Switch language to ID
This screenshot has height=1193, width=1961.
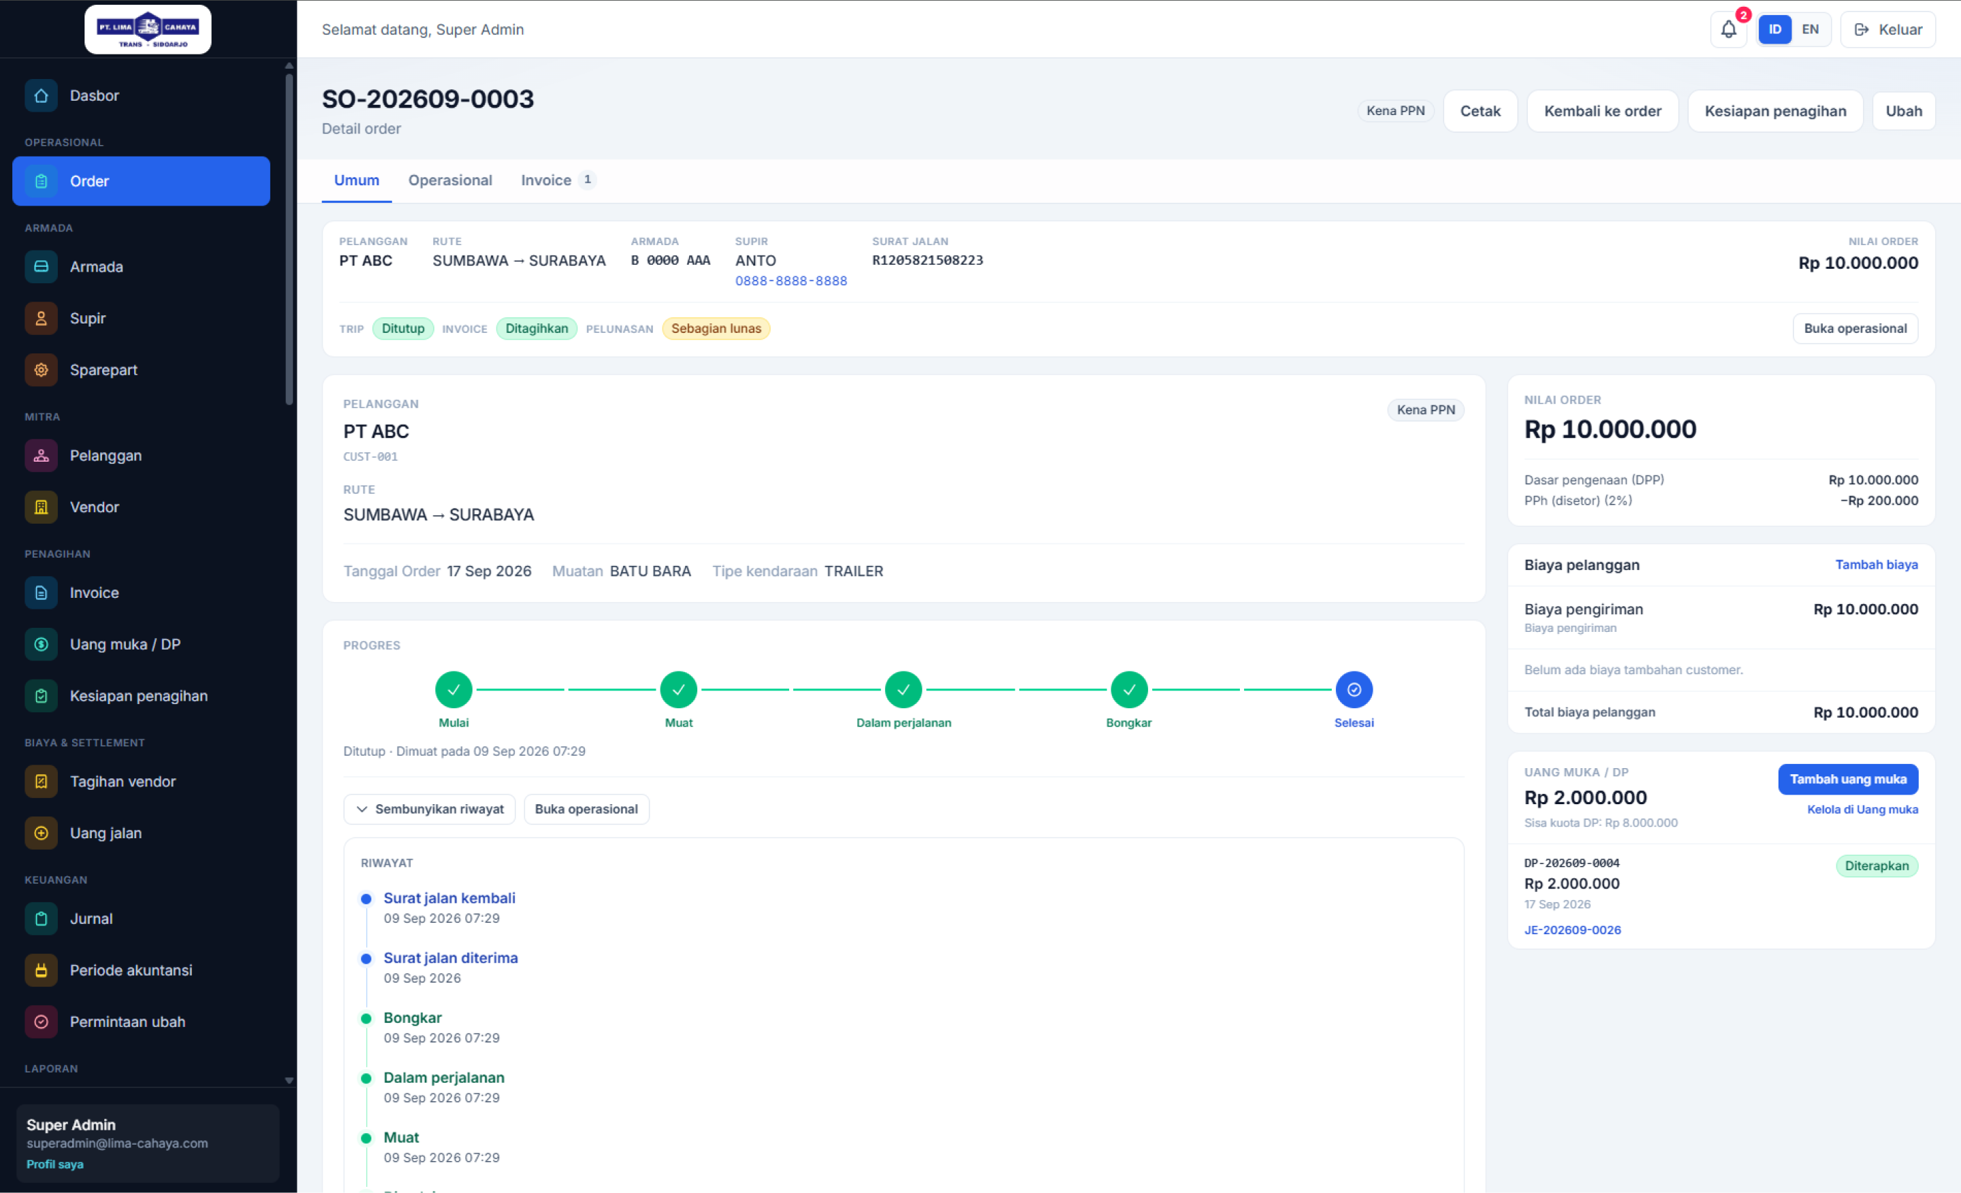coord(1774,29)
